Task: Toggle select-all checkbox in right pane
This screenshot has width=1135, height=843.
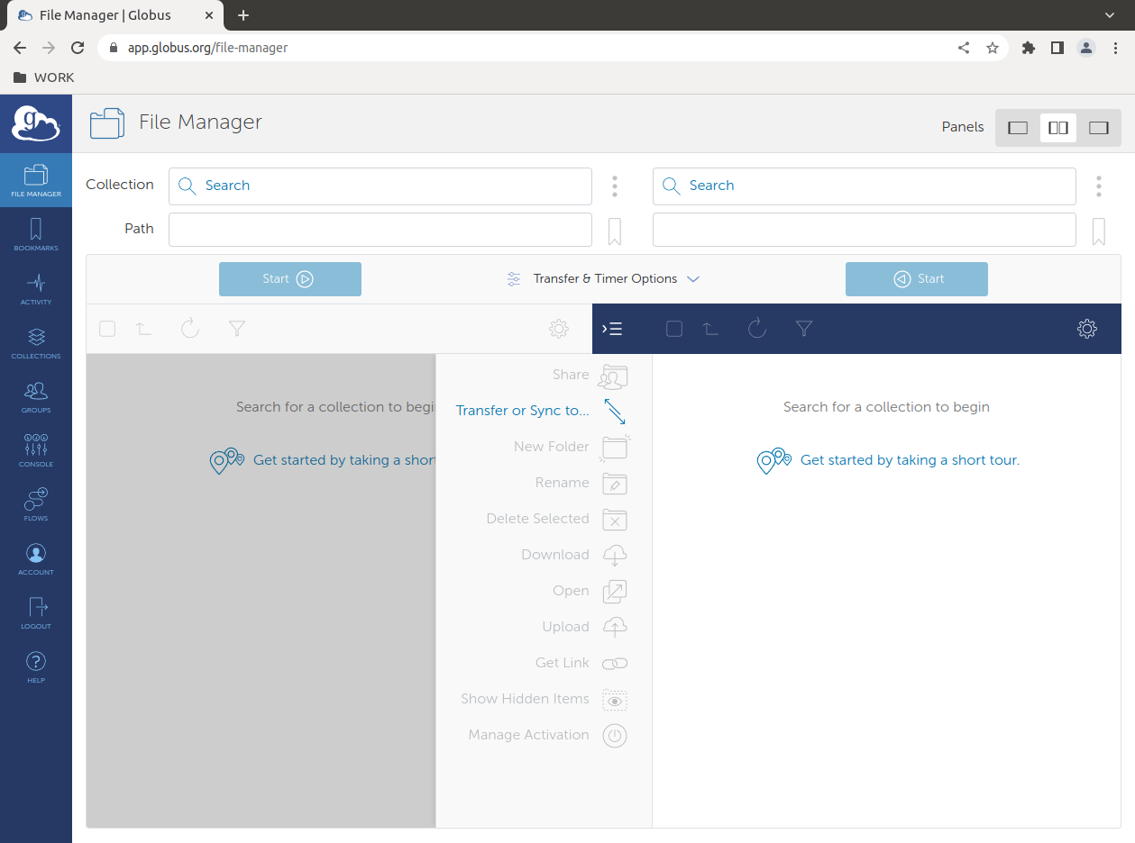Action: tap(674, 329)
